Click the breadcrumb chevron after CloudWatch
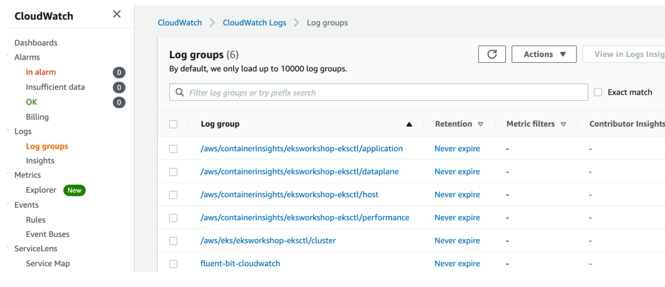 click(x=212, y=23)
